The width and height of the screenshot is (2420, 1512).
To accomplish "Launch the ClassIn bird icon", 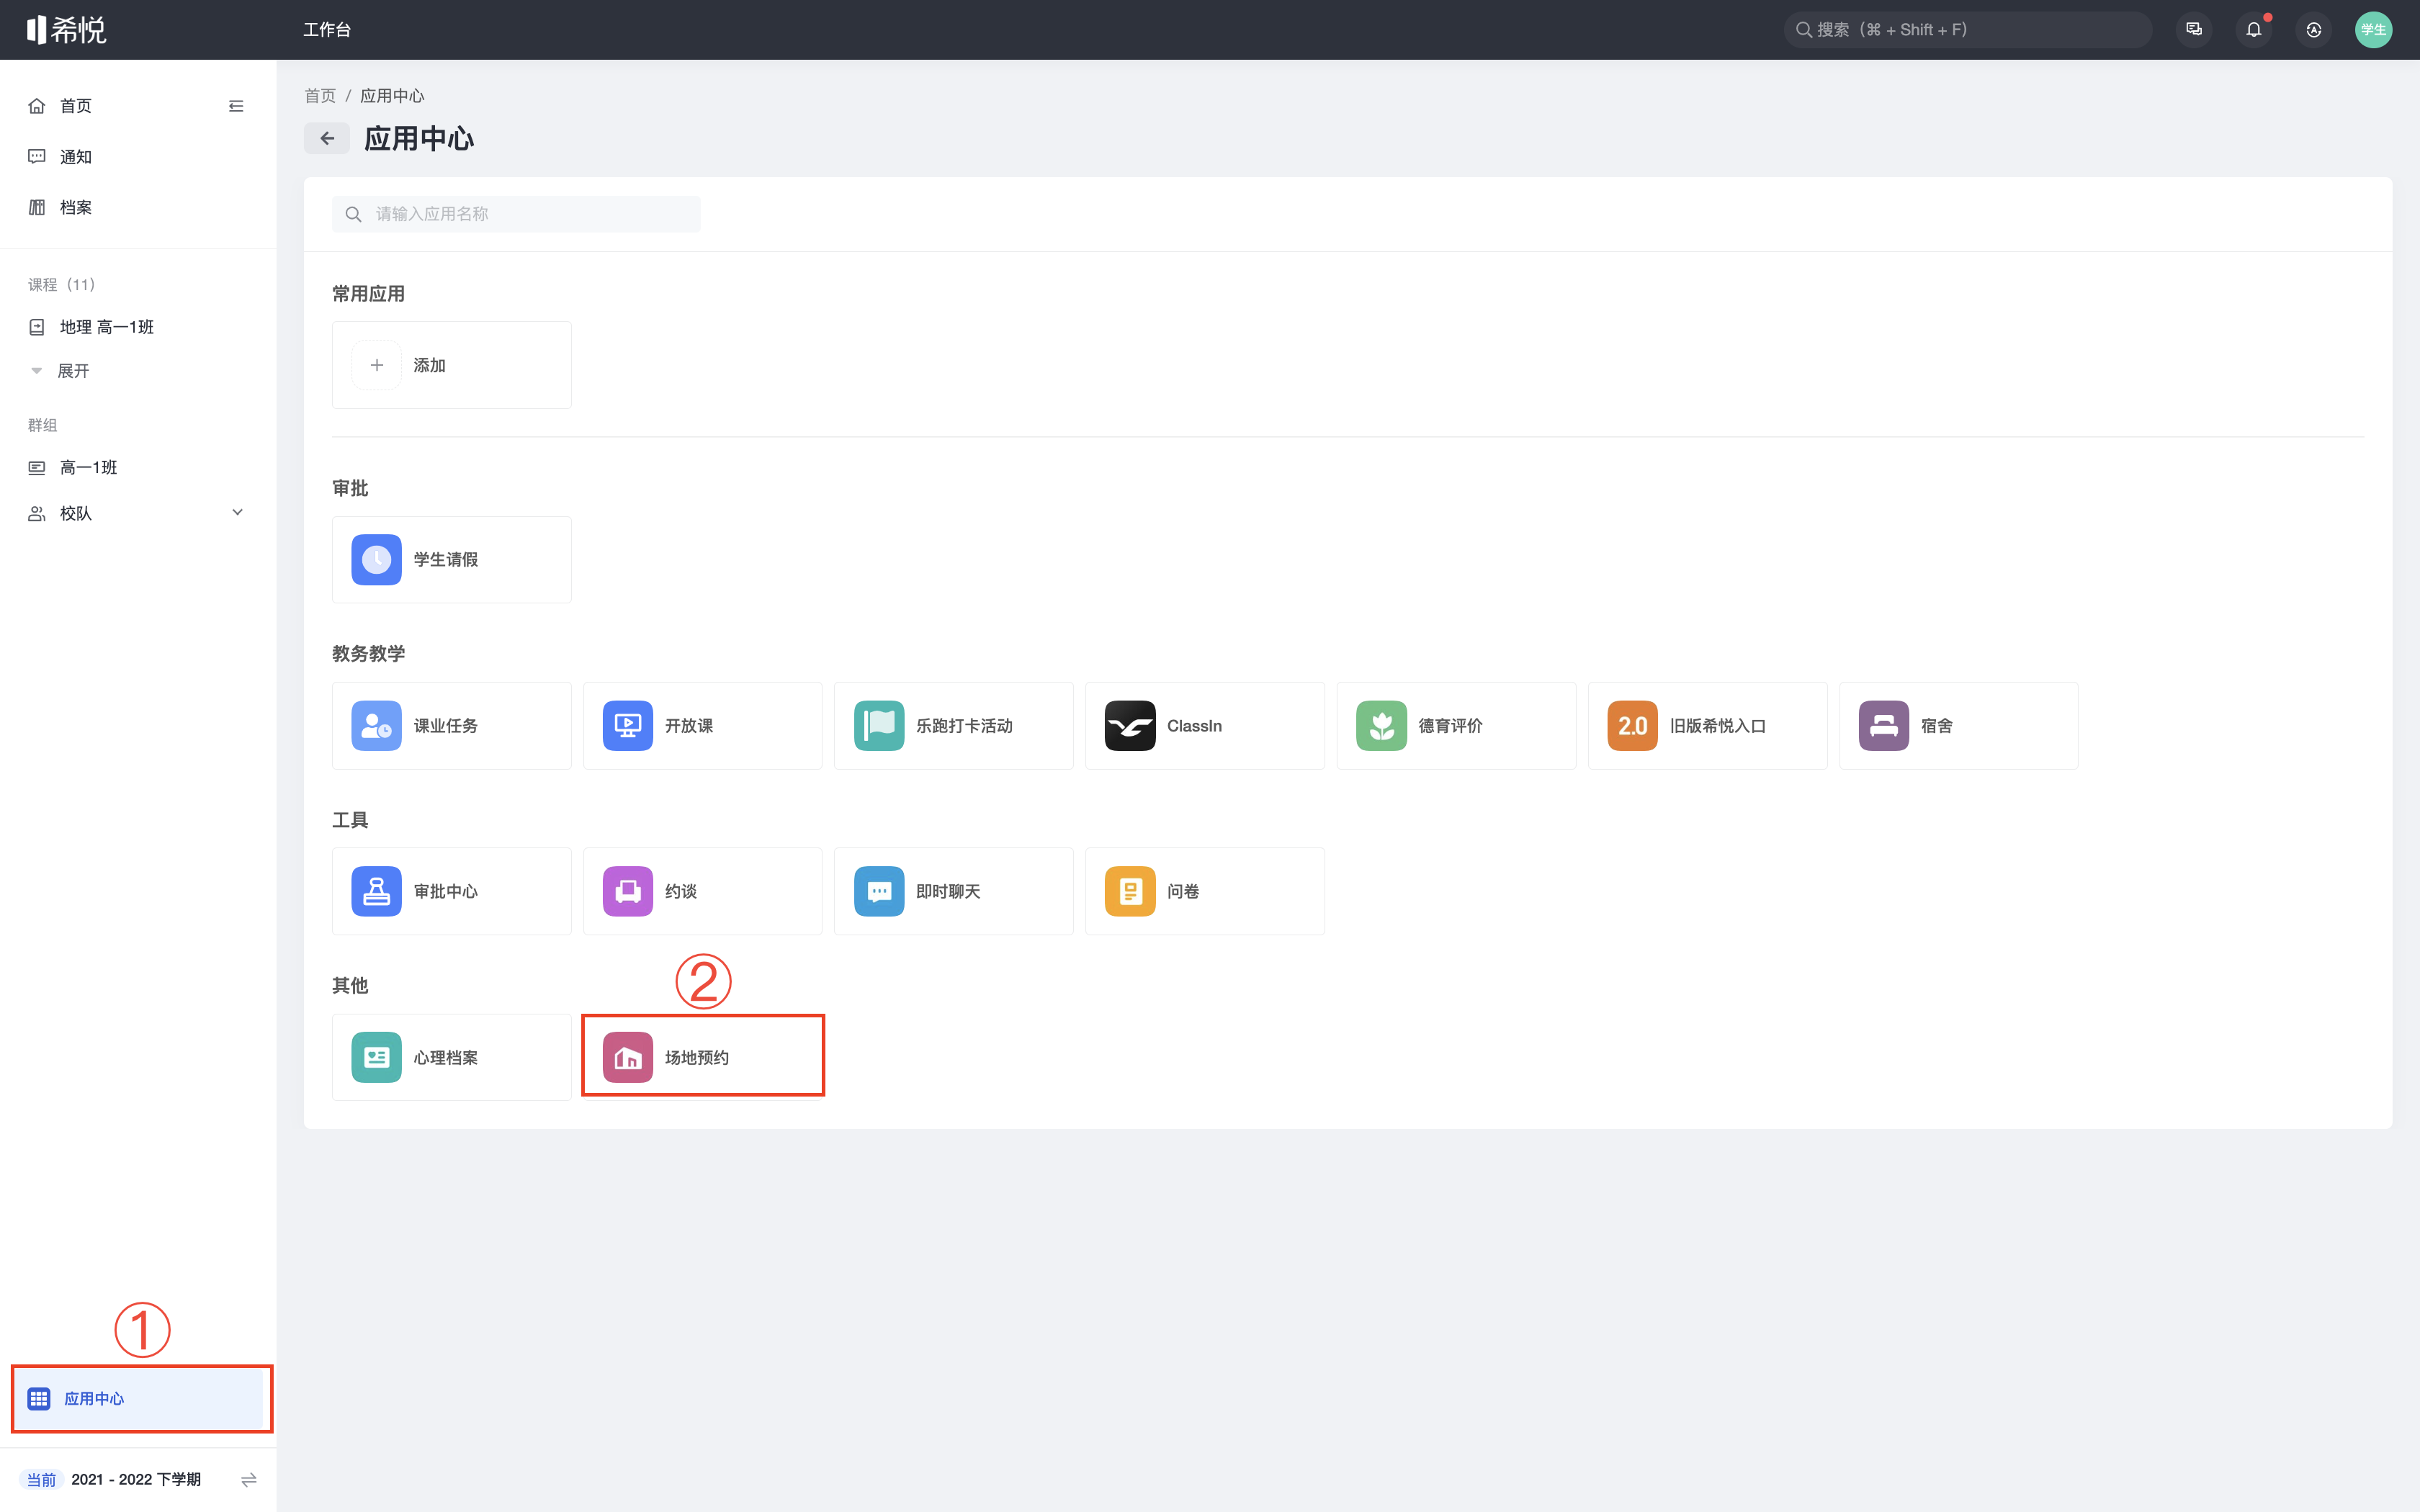I will [1130, 725].
